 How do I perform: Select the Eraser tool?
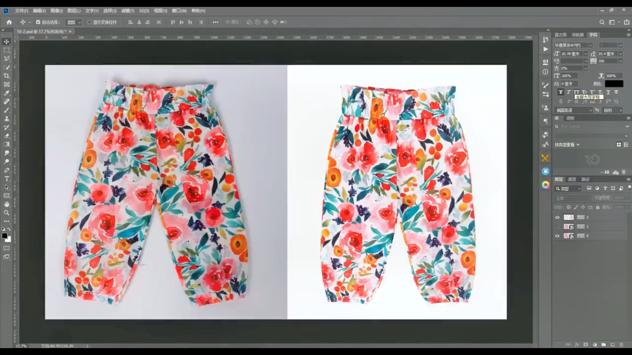[x=6, y=136]
